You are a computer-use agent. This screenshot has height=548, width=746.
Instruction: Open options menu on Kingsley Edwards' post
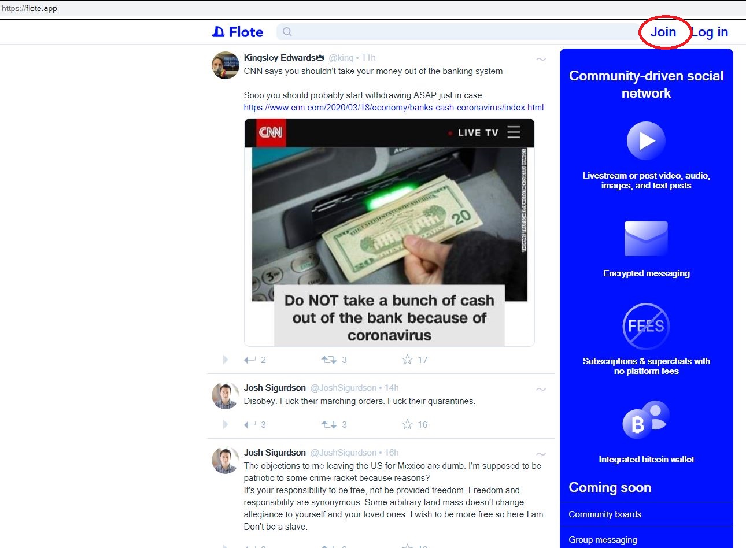(541, 59)
